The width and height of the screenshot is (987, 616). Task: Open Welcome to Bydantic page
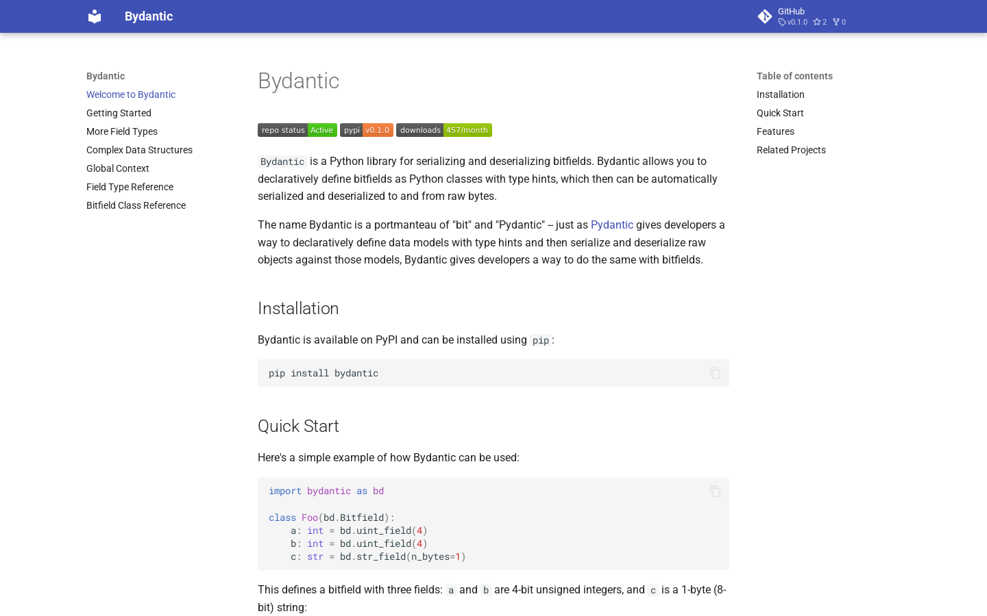coord(131,94)
